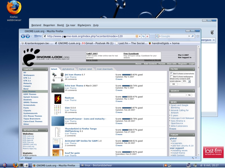Open the view (weergave) dropdown in file manager
The height and width of the screenshot is (168, 225).
[x=208, y=40]
